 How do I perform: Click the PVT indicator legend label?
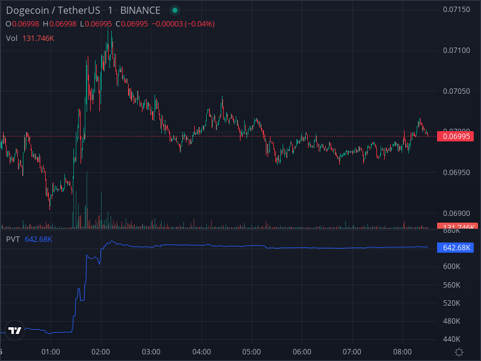[x=13, y=239]
